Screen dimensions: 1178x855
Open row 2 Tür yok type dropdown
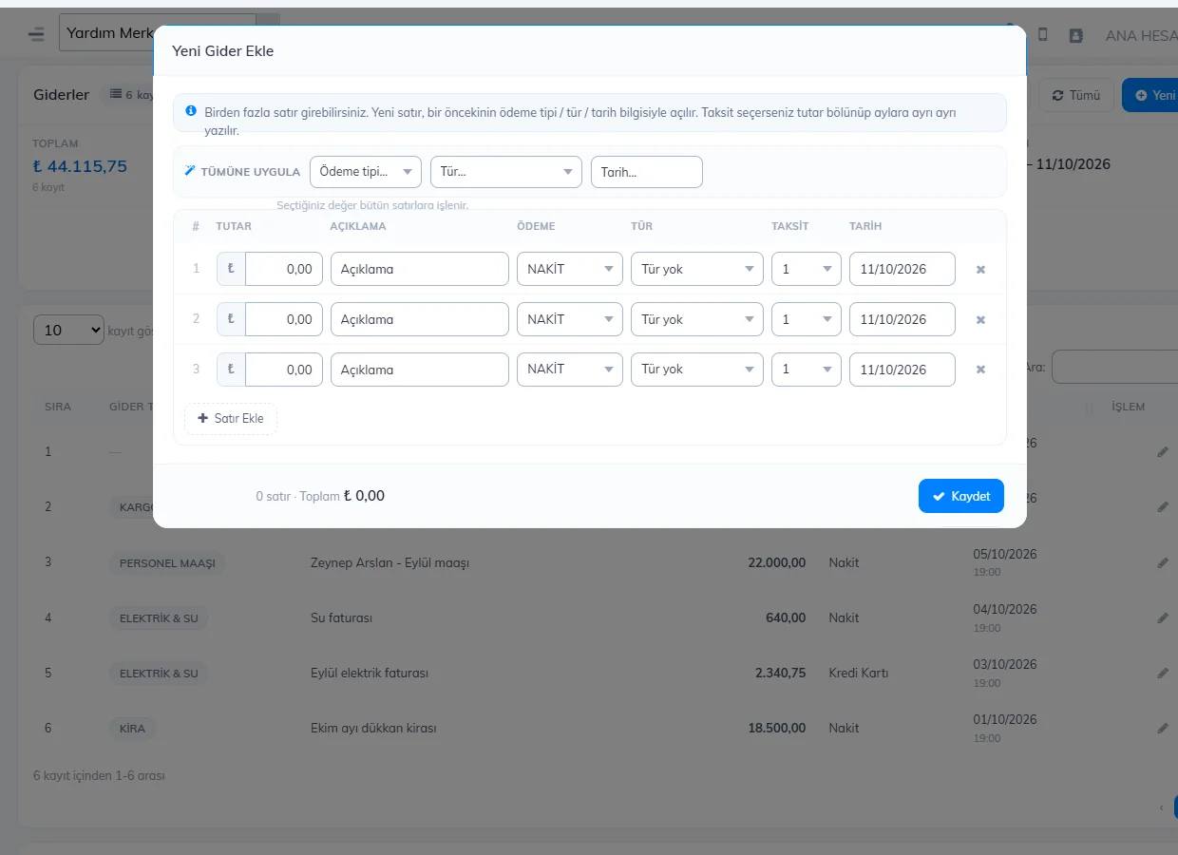tap(697, 319)
